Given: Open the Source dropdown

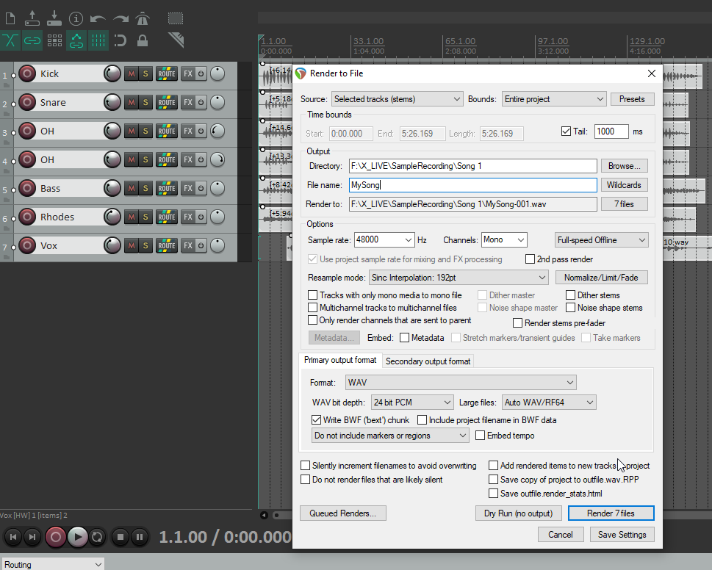Looking at the screenshot, I should coord(397,99).
